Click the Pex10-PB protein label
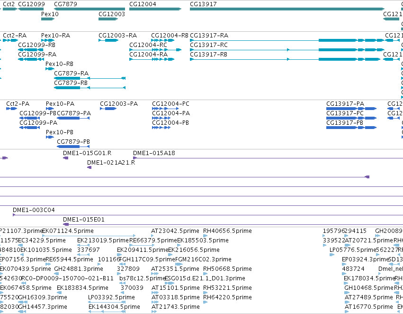This screenshot has width=403, height=314. click(x=59, y=132)
